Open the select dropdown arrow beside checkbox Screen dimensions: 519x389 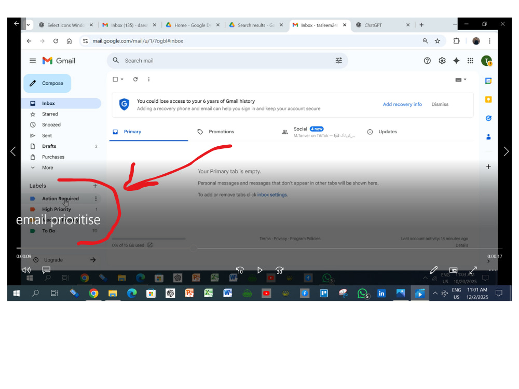(x=122, y=79)
